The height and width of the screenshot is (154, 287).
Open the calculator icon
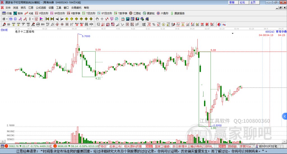pos(128,19)
